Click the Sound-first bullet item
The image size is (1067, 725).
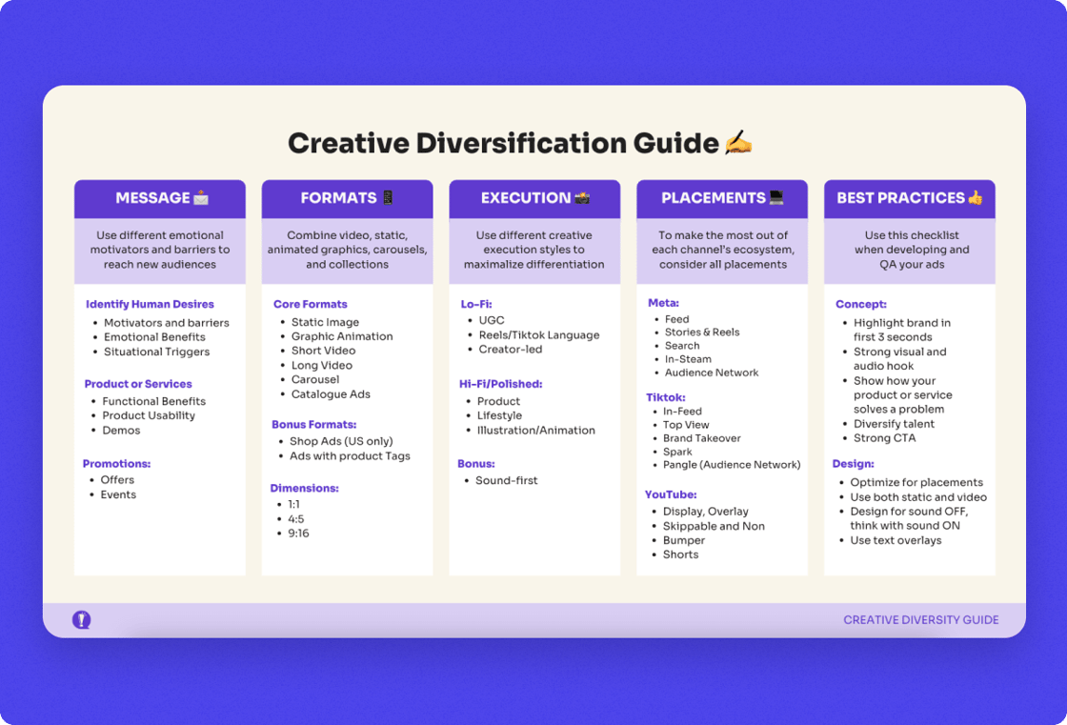506,480
